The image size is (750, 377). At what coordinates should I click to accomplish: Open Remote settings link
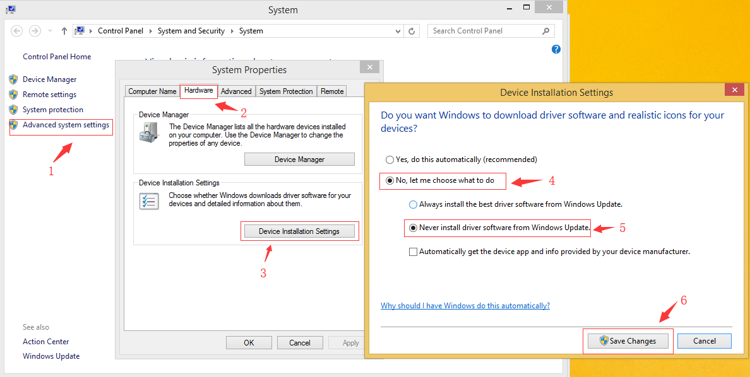click(x=50, y=95)
